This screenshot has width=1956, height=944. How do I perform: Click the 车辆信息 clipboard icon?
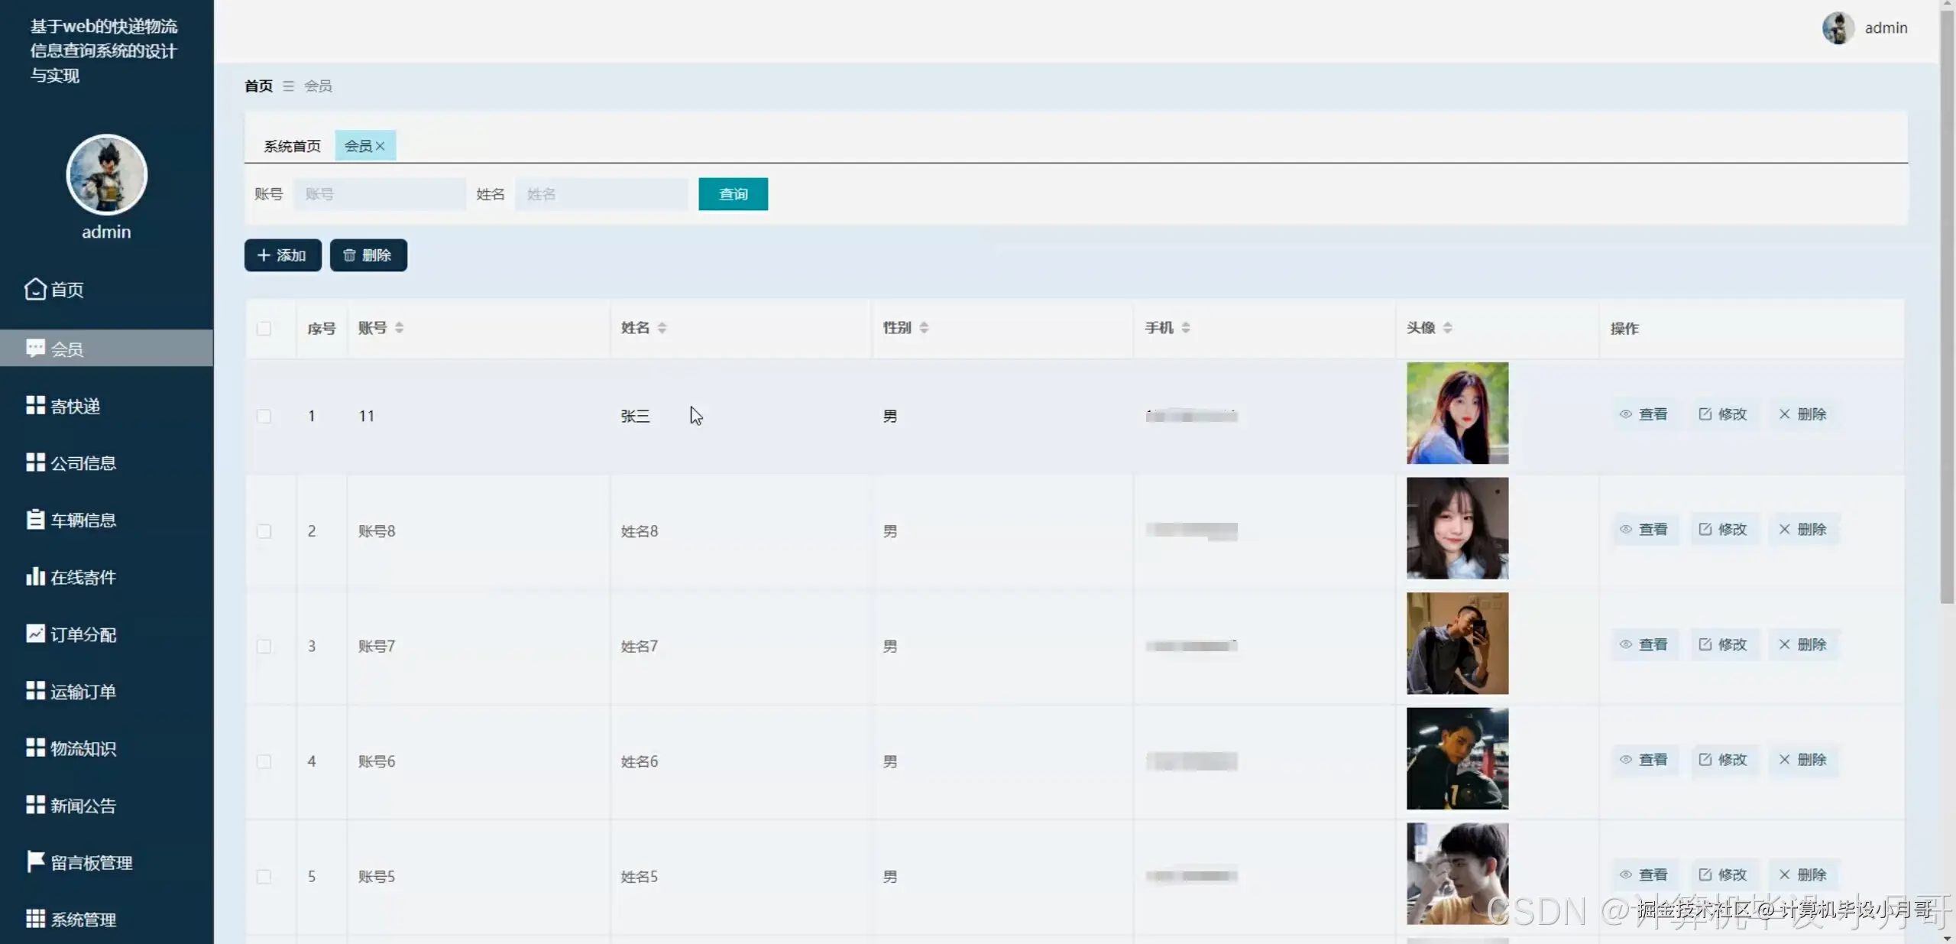[x=35, y=520]
